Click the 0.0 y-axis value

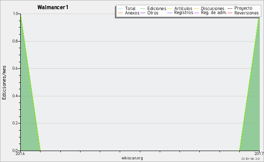coord(15,151)
